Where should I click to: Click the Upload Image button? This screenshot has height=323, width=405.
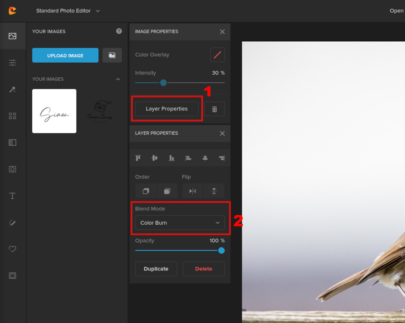pos(65,55)
